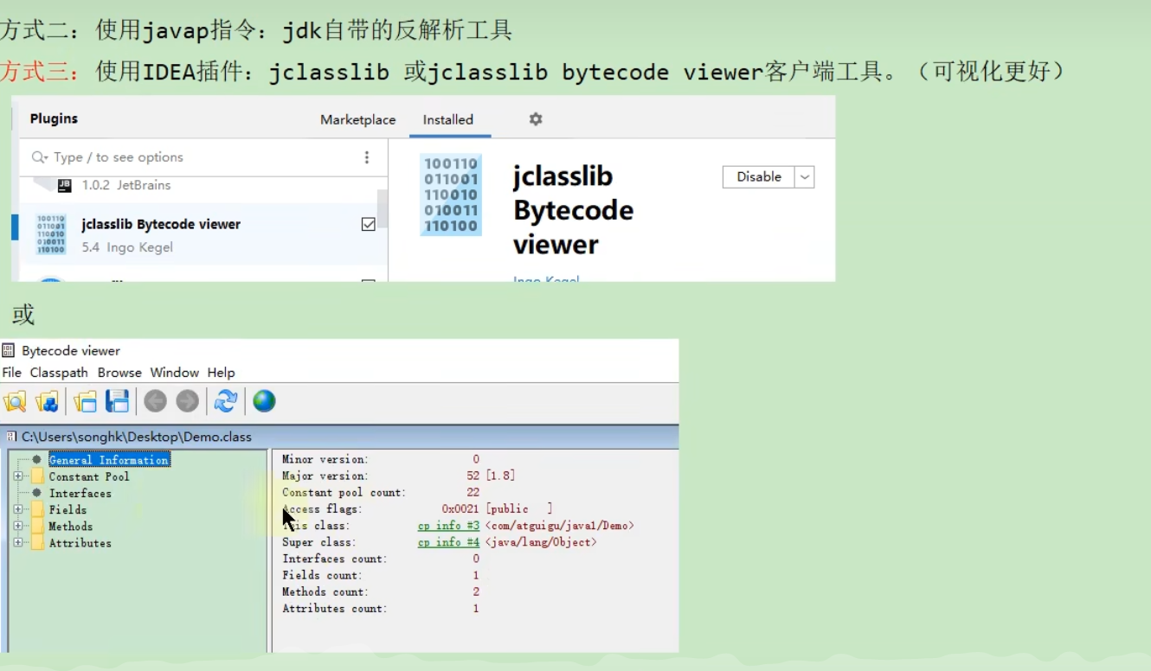Click the 5.4 Ingo Kegel vendor text
1151x671 pixels.
point(127,247)
